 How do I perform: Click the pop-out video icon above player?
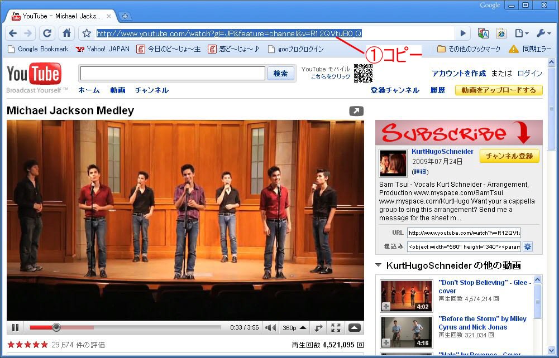(356, 111)
